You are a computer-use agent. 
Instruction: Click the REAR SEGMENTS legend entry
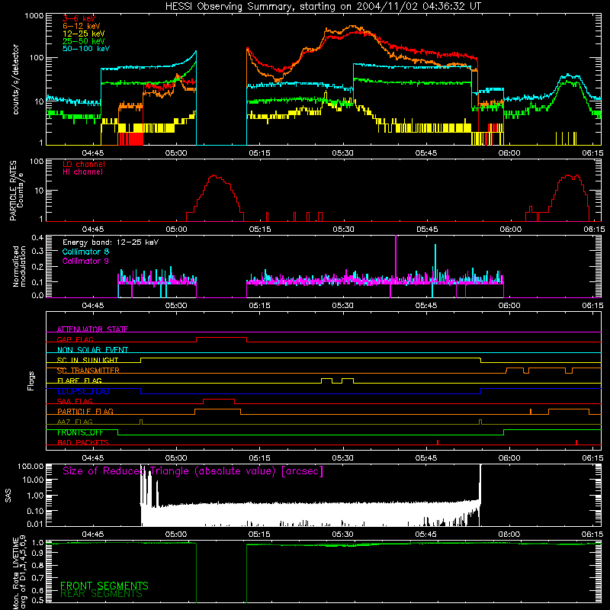(x=101, y=594)
